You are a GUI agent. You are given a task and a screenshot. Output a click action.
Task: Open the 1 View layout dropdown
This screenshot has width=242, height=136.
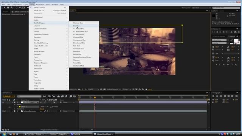point(127,89)
